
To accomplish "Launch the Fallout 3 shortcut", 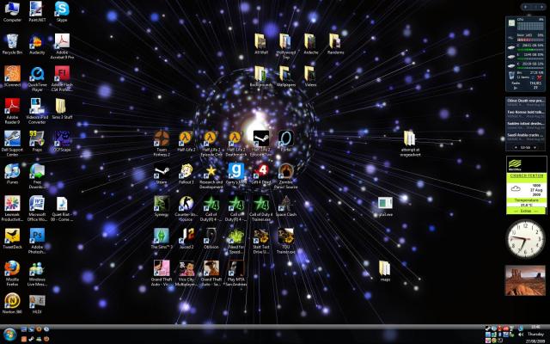I will pyautogui.click(x=186, y=173).
